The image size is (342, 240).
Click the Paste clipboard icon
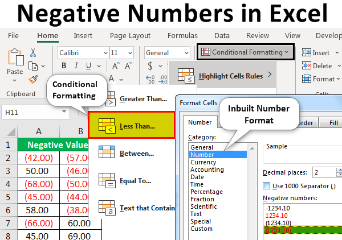pyautogui.click(x=16, y=57)
